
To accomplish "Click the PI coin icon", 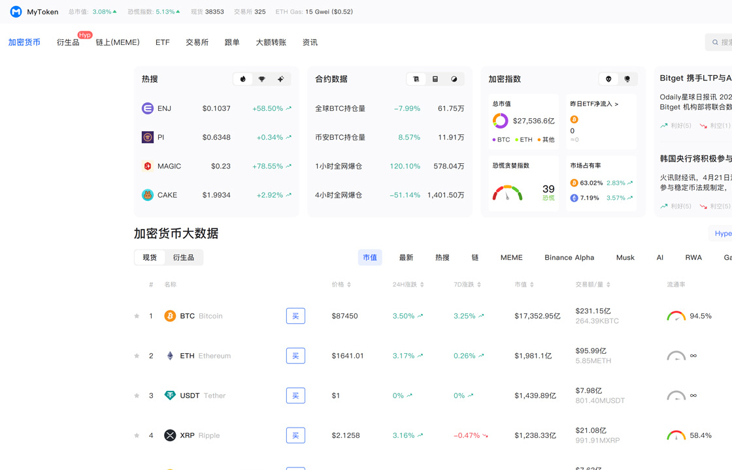I will [148, 137].
